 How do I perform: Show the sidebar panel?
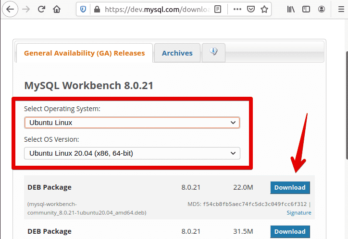click(x=306, y=9)
